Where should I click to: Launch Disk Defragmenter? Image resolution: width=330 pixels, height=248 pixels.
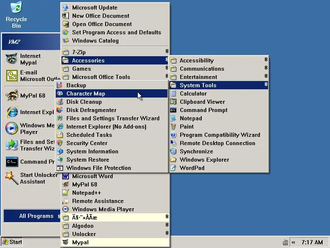pyautogui.click(x=111, y=110)
